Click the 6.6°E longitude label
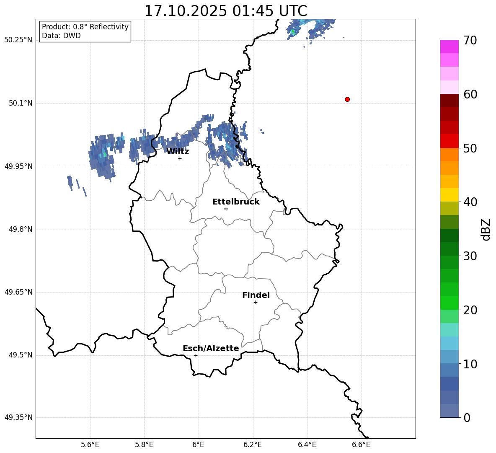Image resolution: width=496 pixels, height=453 pixels. [x=361, y=445]
